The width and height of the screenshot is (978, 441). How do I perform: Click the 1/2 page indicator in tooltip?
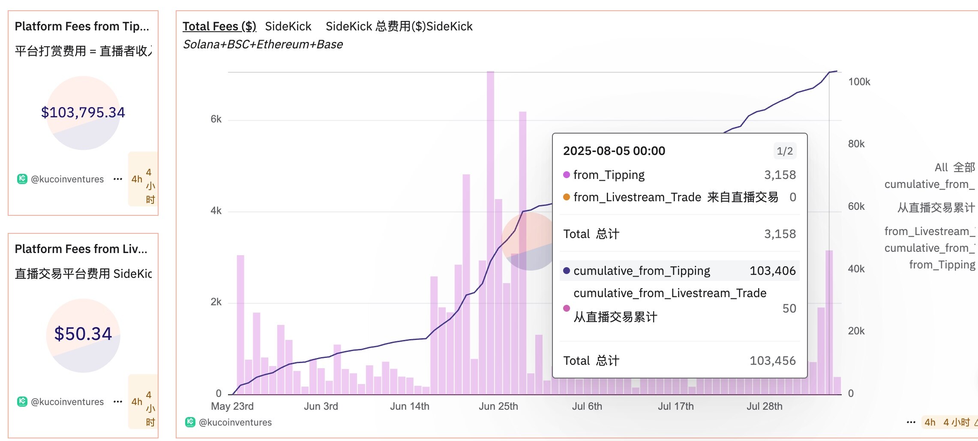click(785, 151)
